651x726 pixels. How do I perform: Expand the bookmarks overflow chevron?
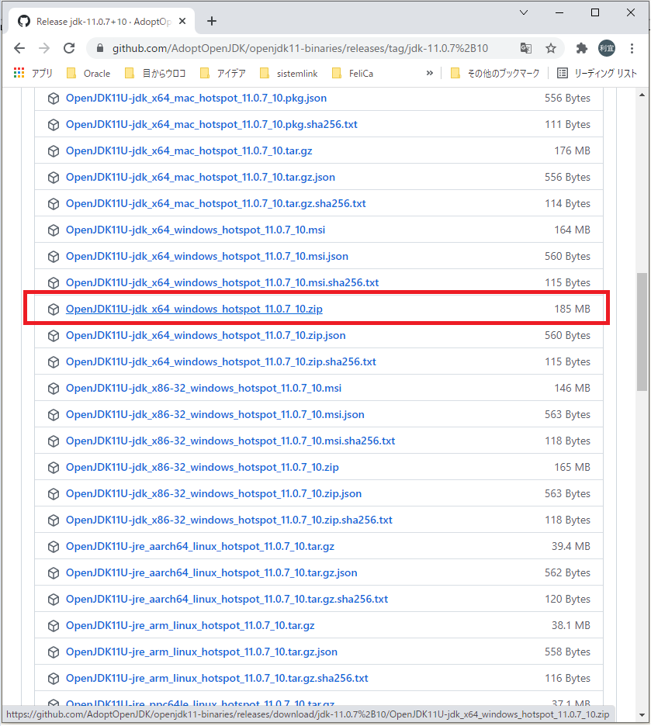430,74
